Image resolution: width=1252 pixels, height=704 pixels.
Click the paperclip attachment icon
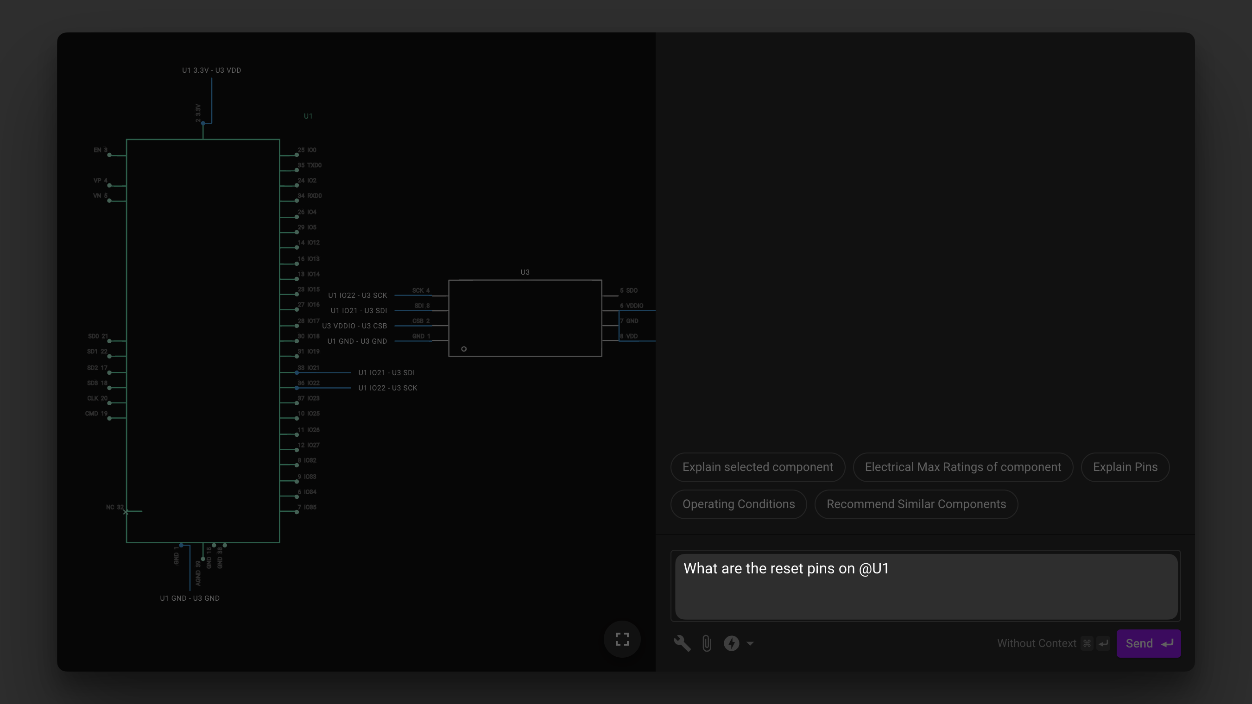tap(707, 643)
